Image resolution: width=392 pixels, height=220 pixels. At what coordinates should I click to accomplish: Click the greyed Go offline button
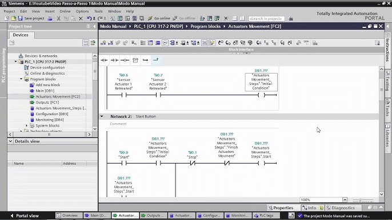184,18
